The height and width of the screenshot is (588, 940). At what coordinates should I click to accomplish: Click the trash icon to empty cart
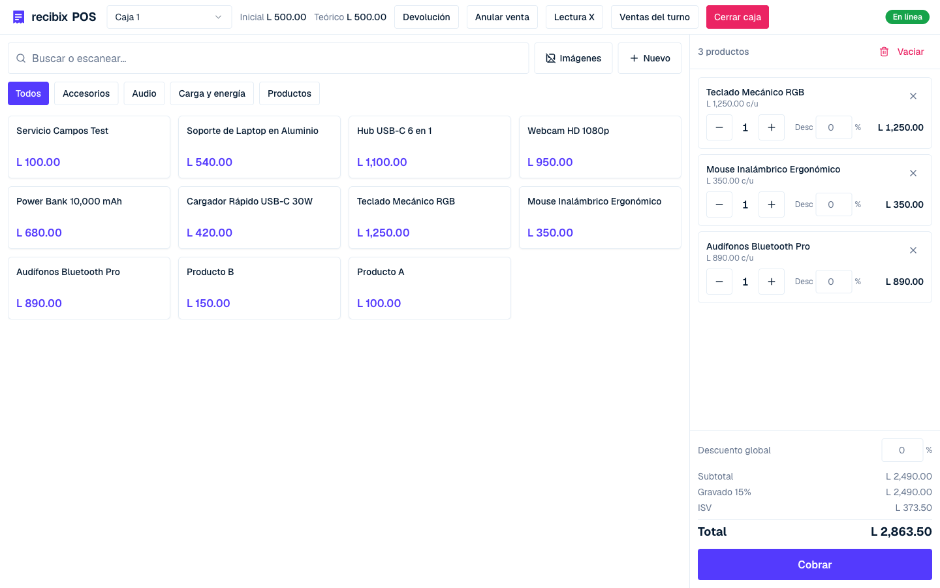(885, 52)
